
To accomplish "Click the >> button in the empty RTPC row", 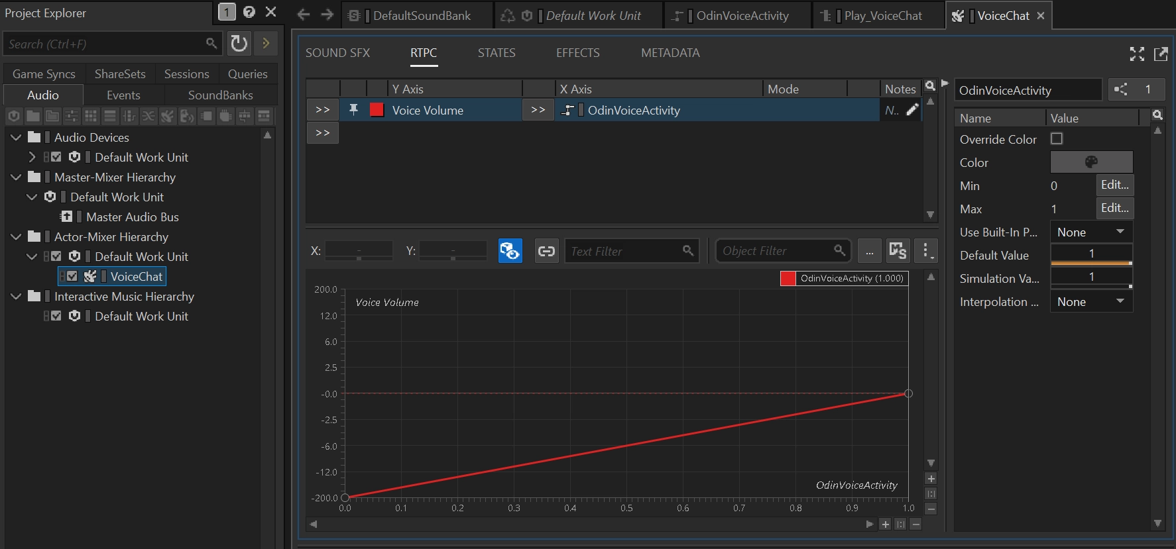I will point(323,133).
